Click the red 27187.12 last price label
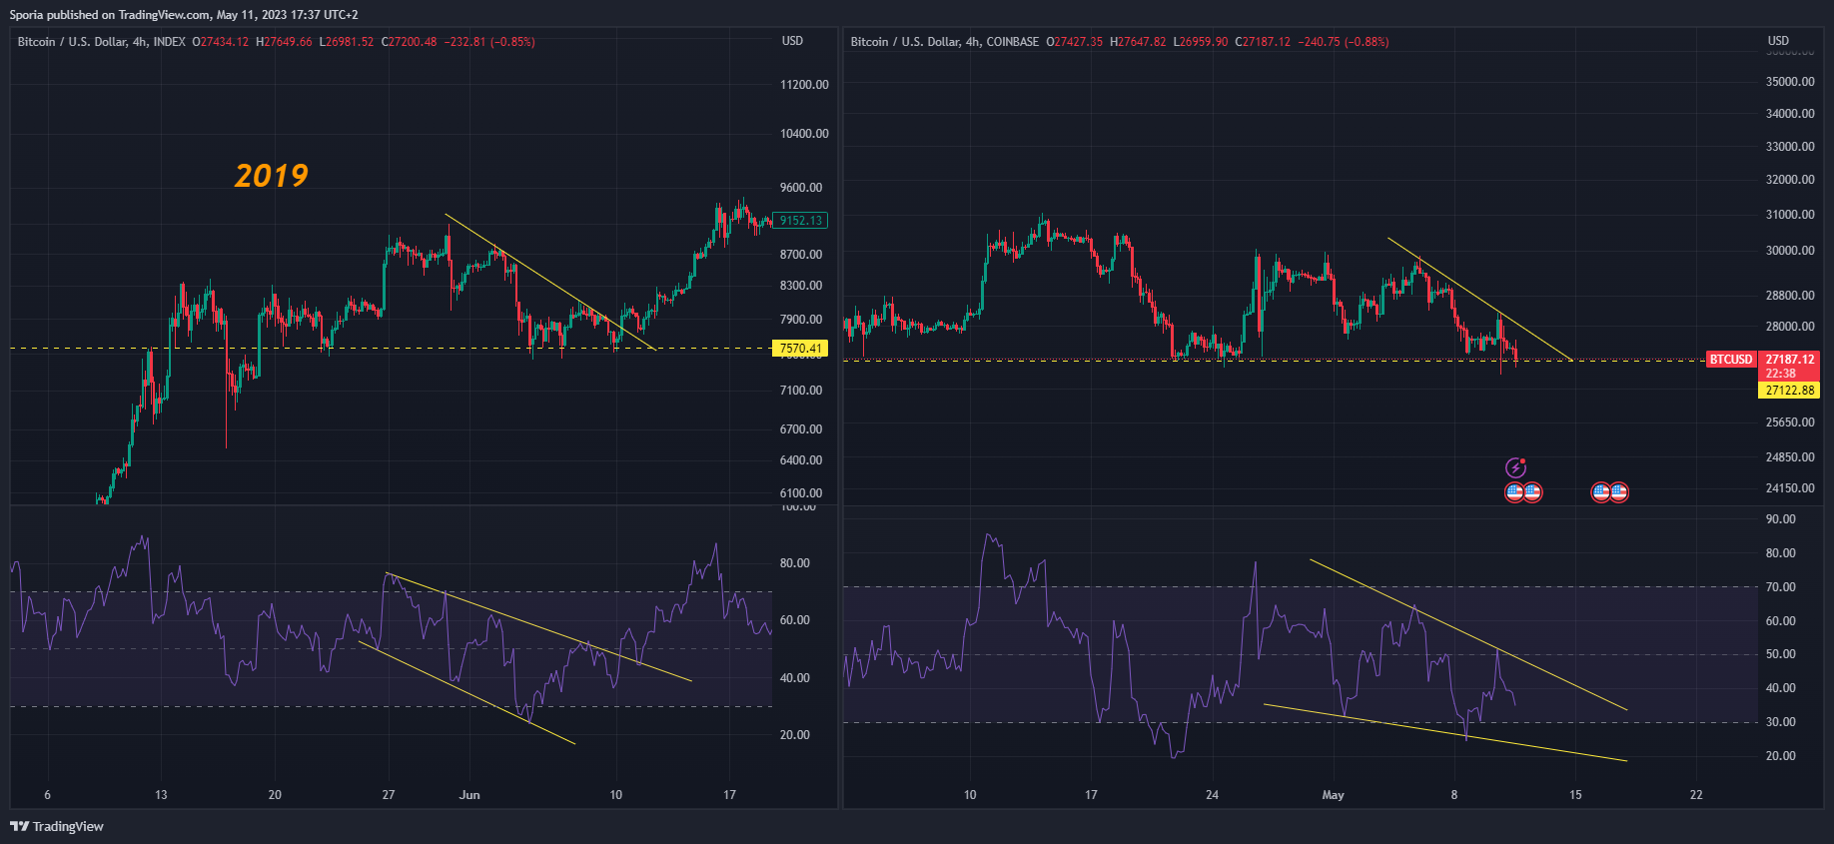 click(1790, 360)
